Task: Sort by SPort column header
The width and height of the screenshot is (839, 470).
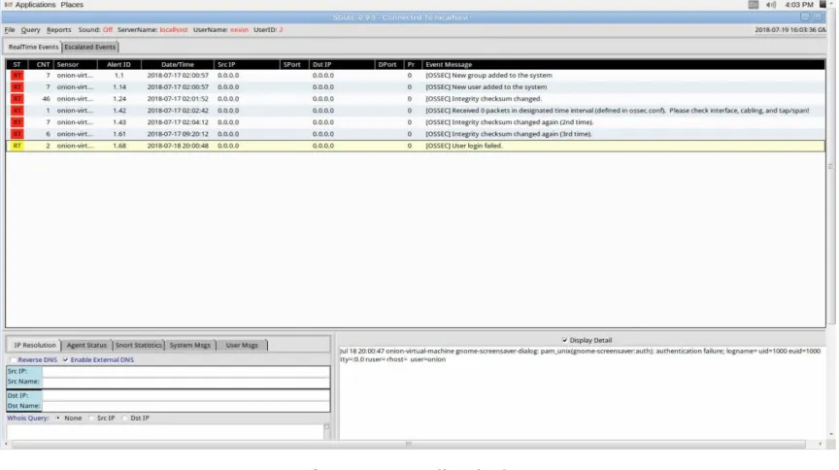Action: coord(292,65)
